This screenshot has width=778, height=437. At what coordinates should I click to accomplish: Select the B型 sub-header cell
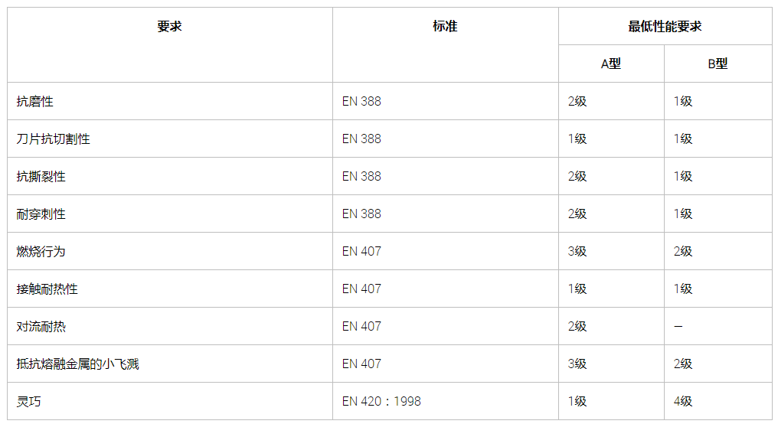point(718,64)
